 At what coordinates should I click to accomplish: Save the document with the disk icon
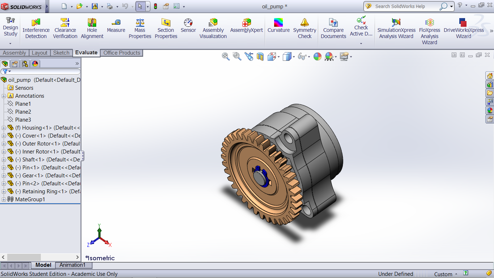(x=95, y=6)
